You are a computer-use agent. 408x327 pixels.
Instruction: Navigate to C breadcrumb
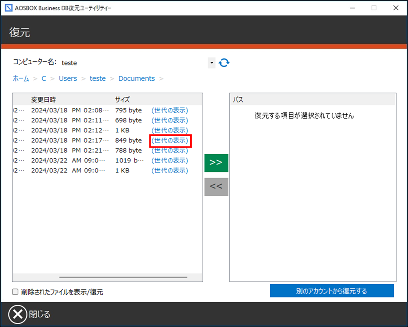coord(44,78)
